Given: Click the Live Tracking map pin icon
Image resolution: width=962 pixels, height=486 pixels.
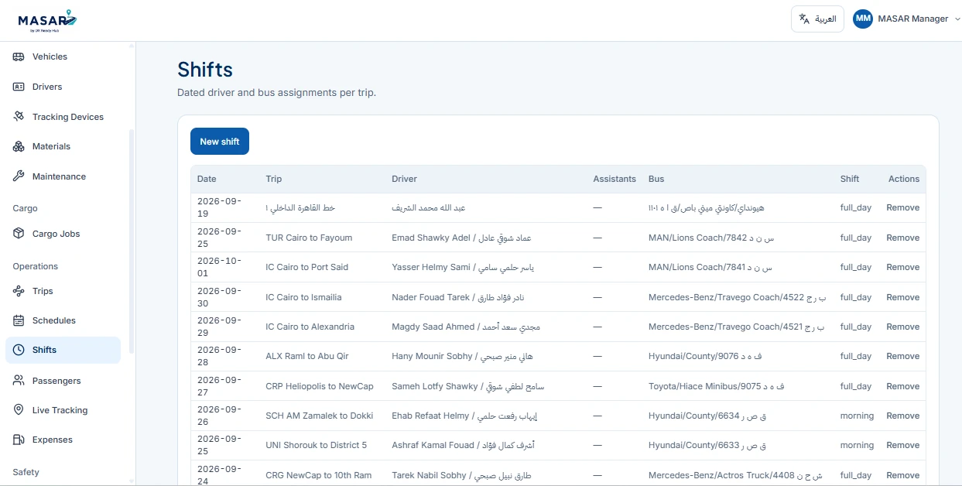Looking at the screenshot, I should [x=19, y=410].
